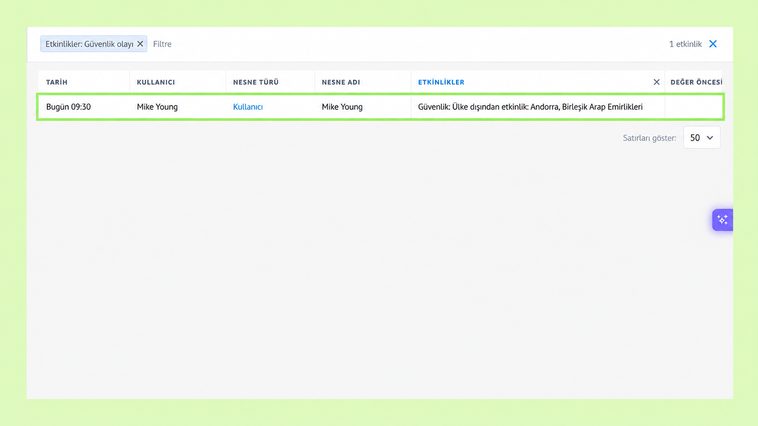Sort by the Kullanıcı column header
Viewport: 758px width, 426px height.
tap(156, 82)
